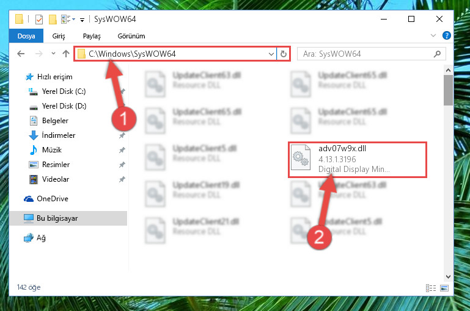The height and width of the screenshot is (311, 470).
Task: Open the Help question mark icon
Action: click(447, 35)
